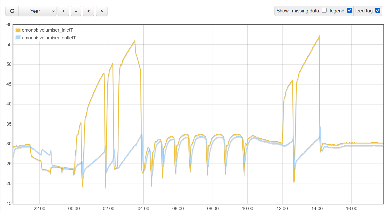Screen dimensions: 388x213
Task: Click the inletT peak just after 14:00
Action: click(319, 35)
